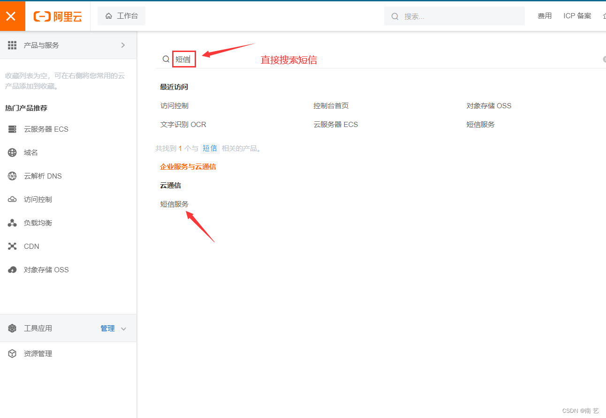Open CDN in the sidebar
606x418 pixels.
(31, 246)
